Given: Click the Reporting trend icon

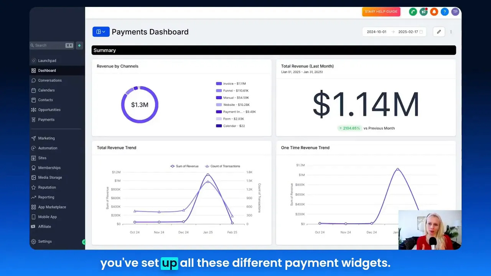Looking at the screenshot, I should [x=34, y=197].
